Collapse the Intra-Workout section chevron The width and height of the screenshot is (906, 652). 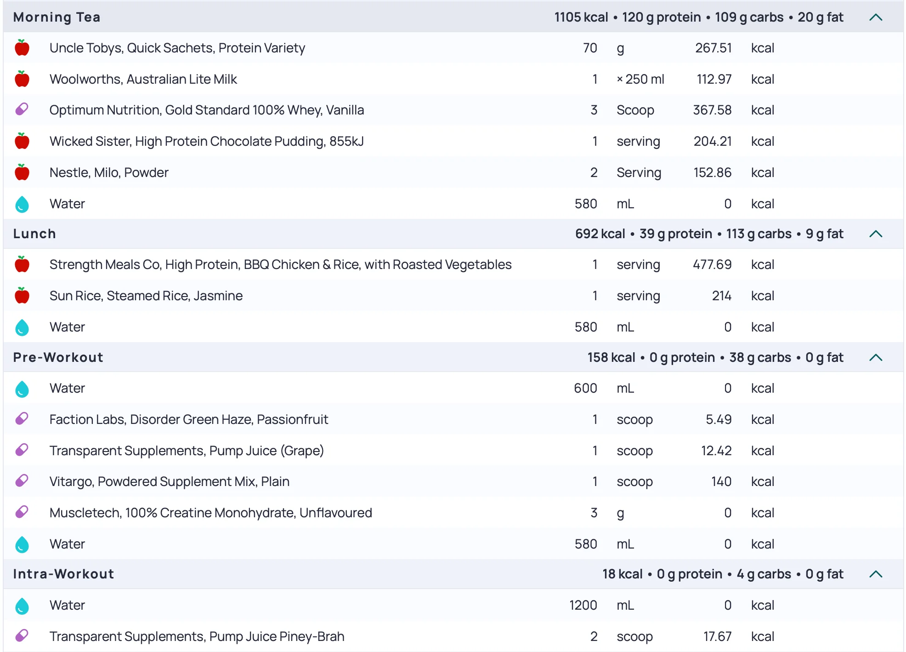[x=876, y=574]
